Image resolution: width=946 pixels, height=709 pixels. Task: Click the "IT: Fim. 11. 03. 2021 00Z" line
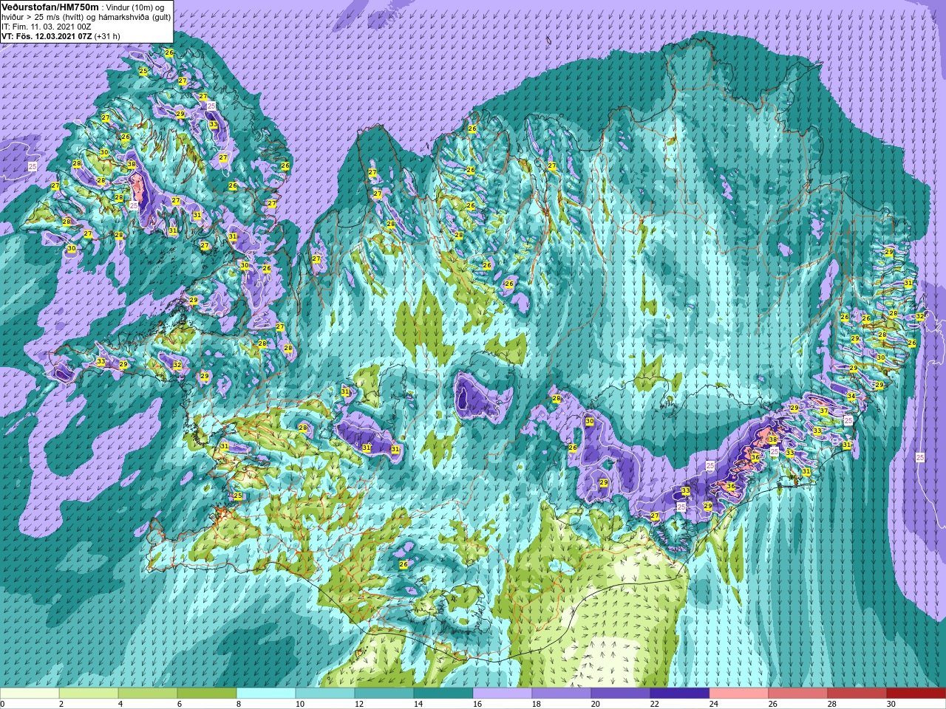coord(47,26)
